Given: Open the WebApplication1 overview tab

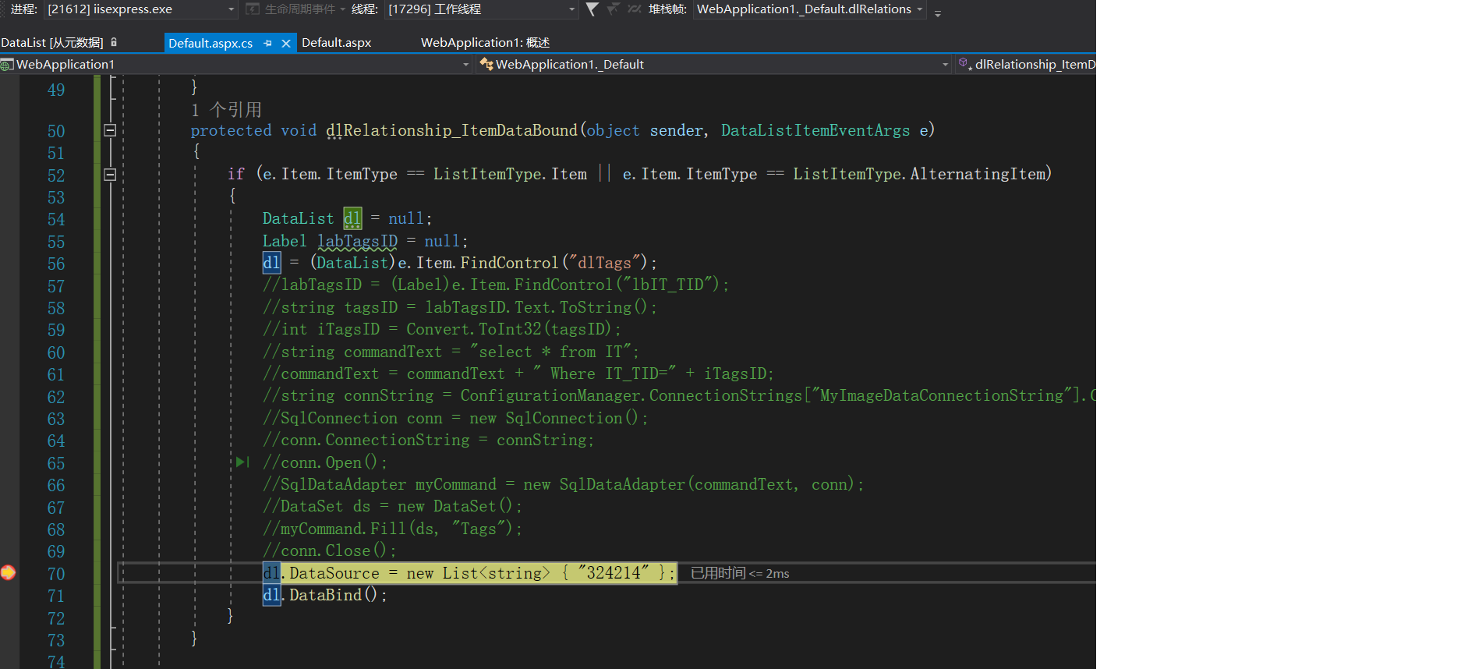Looking at the screenshot, I should pyautogui.click(x=485, y=43).
